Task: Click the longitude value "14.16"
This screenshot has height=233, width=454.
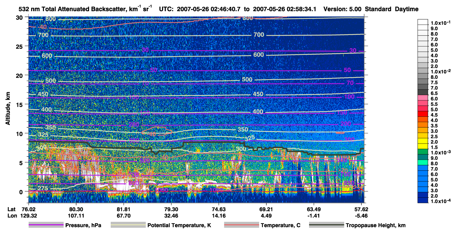Action: tap(218, 215)
